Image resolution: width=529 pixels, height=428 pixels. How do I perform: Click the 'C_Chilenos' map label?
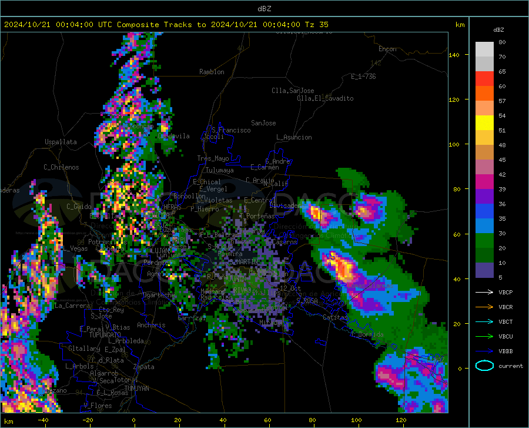pos(61,167)
